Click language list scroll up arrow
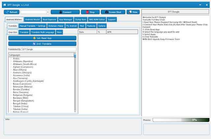The image size is (211, 139). coord(75,53)
